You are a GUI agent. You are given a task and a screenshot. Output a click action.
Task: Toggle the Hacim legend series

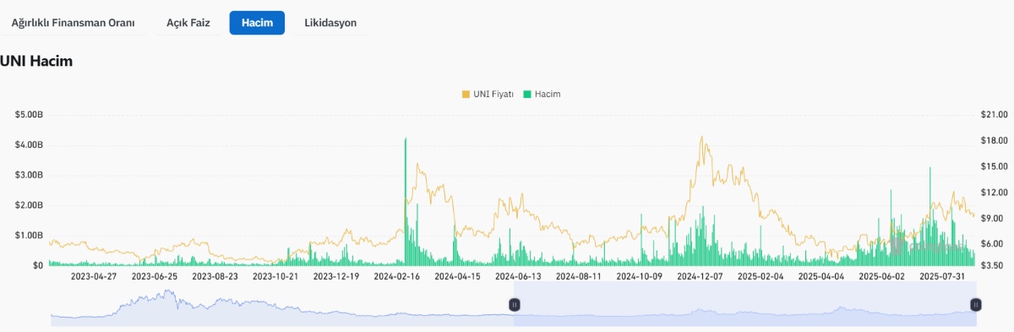pos(542,94)
